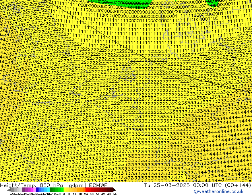Click the '54' label on the temperature legend

click(x=114, y=194)
